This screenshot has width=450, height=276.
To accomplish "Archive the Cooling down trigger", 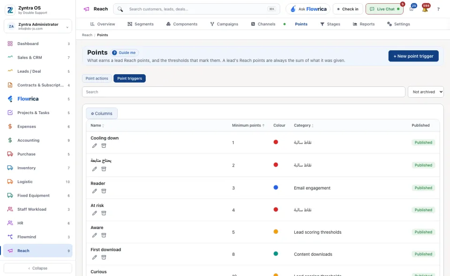I will pyautogui.click(x=104, y=146).
